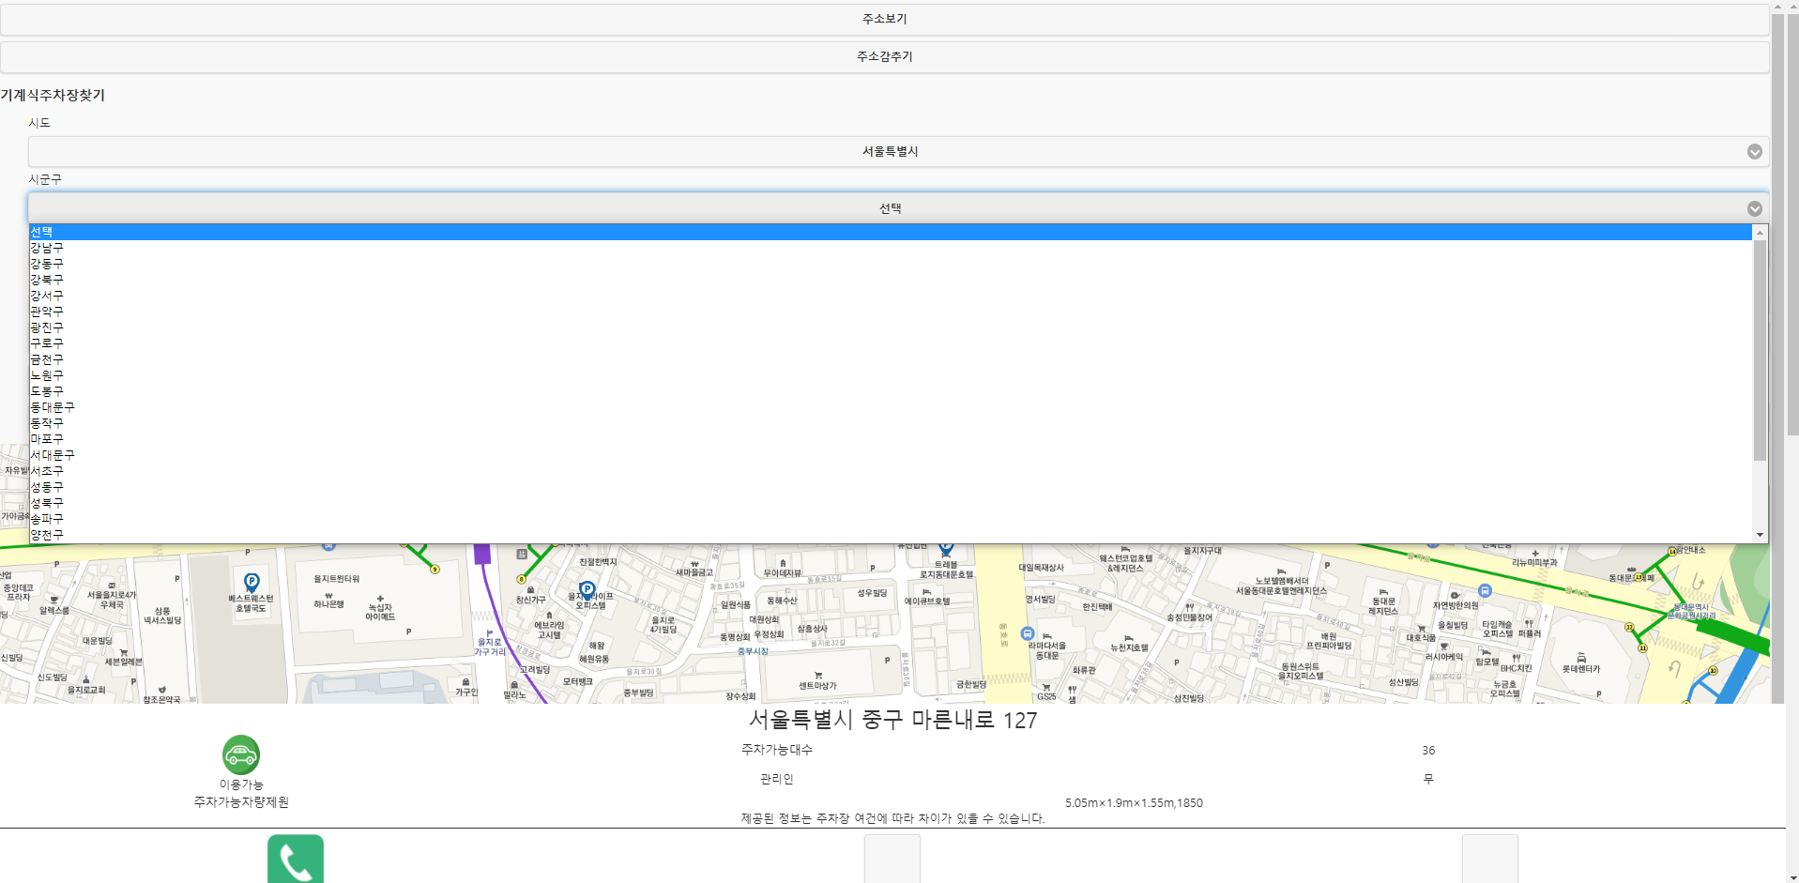Click the parking count value 36
This screenshot has width=1799, height=883.
(1428, 751)
